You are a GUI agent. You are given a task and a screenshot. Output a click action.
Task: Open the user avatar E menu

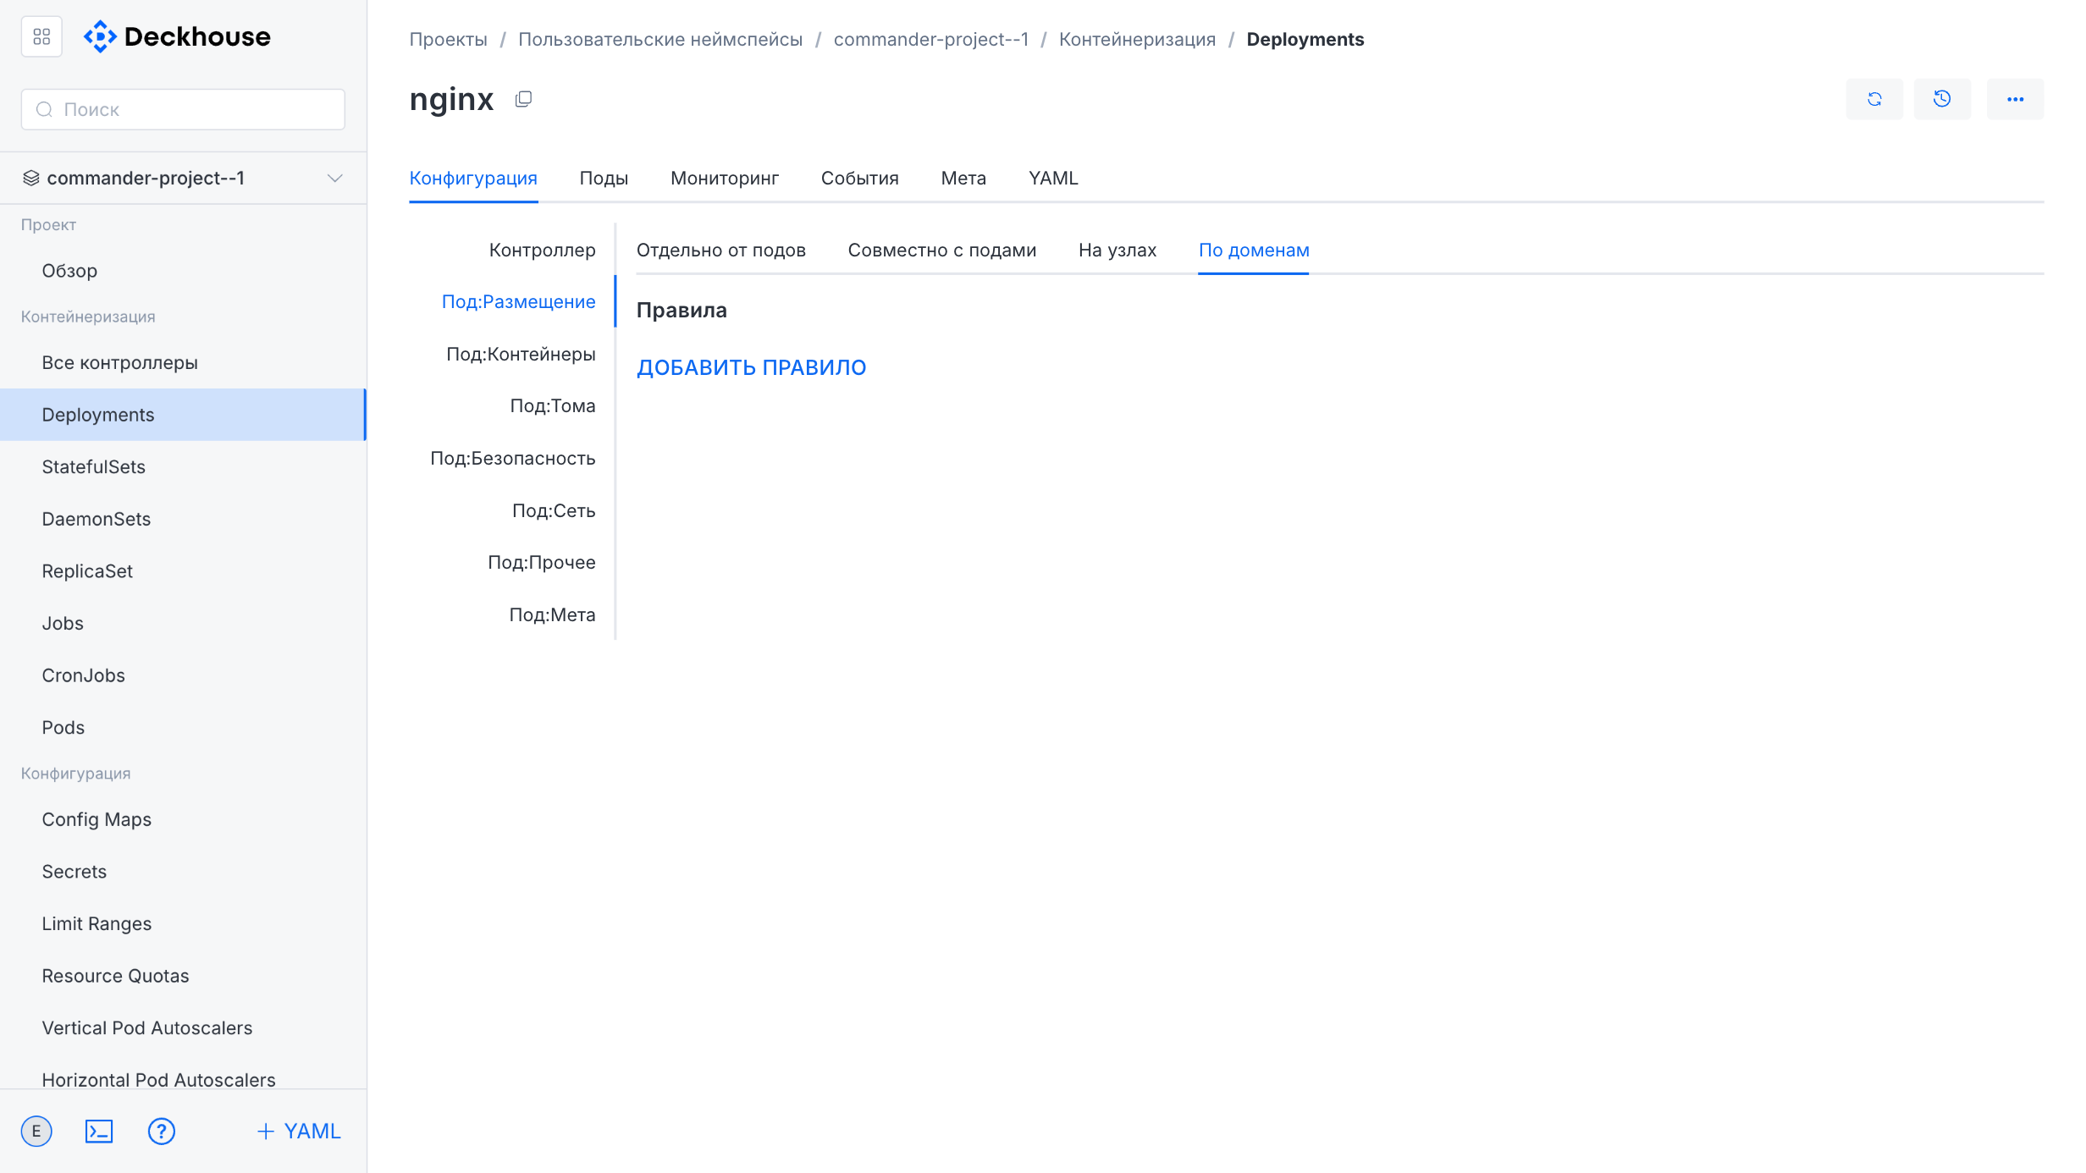pyautogui.click(x=36, y=1131)
